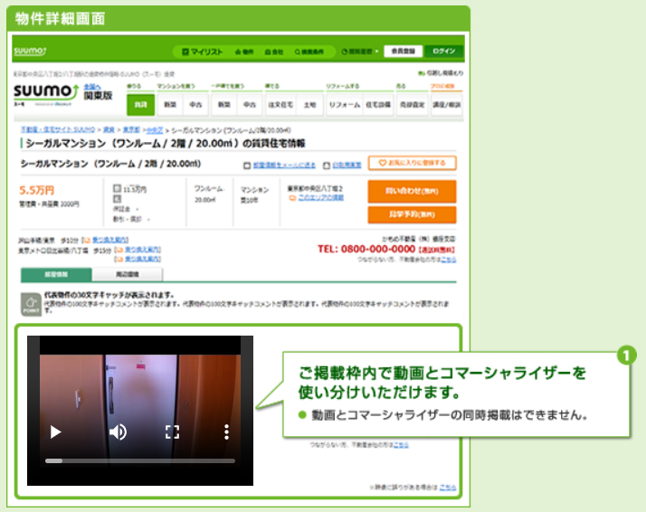Screen dimensions: 646x512
Task: Open マイリスト in the top bar
Action: point(201,52)
